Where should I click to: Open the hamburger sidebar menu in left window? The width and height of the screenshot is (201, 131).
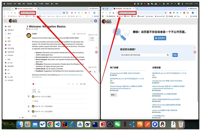click(x=5, y=21)
